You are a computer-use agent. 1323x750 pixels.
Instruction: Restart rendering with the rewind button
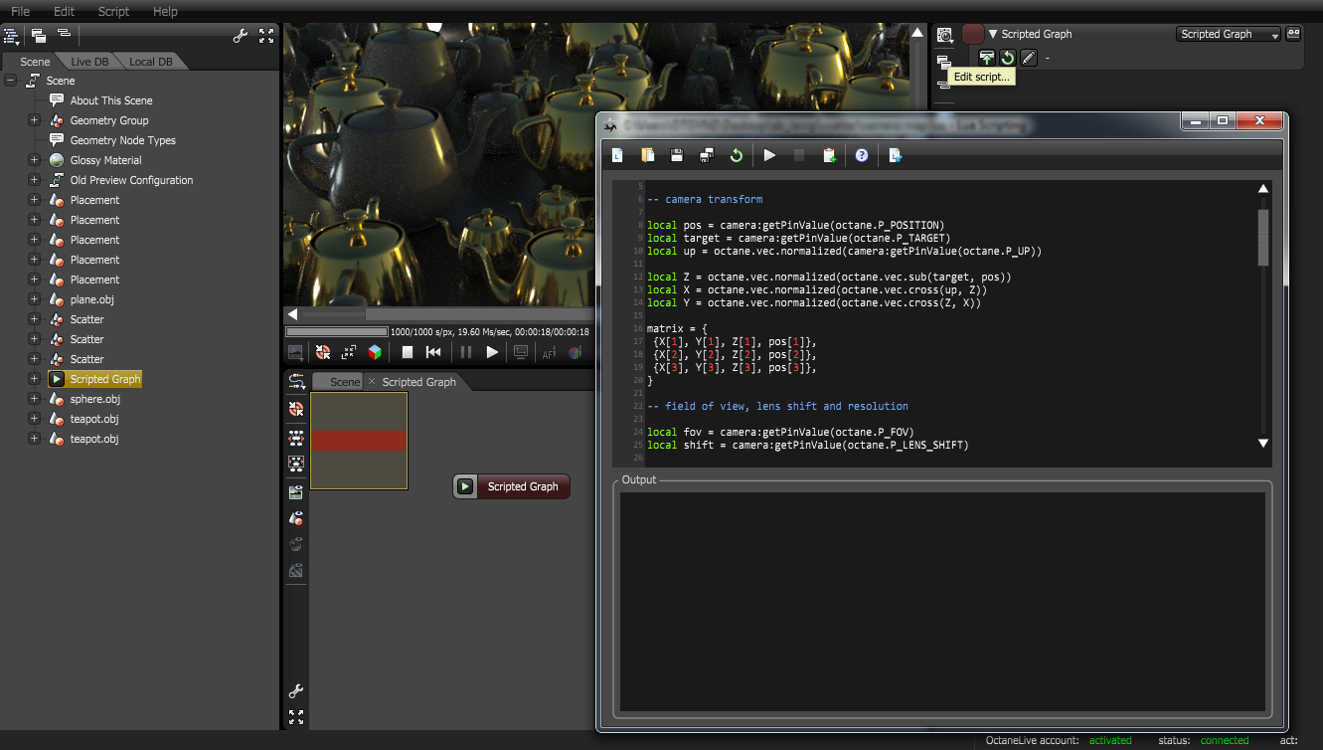point(433,352)
